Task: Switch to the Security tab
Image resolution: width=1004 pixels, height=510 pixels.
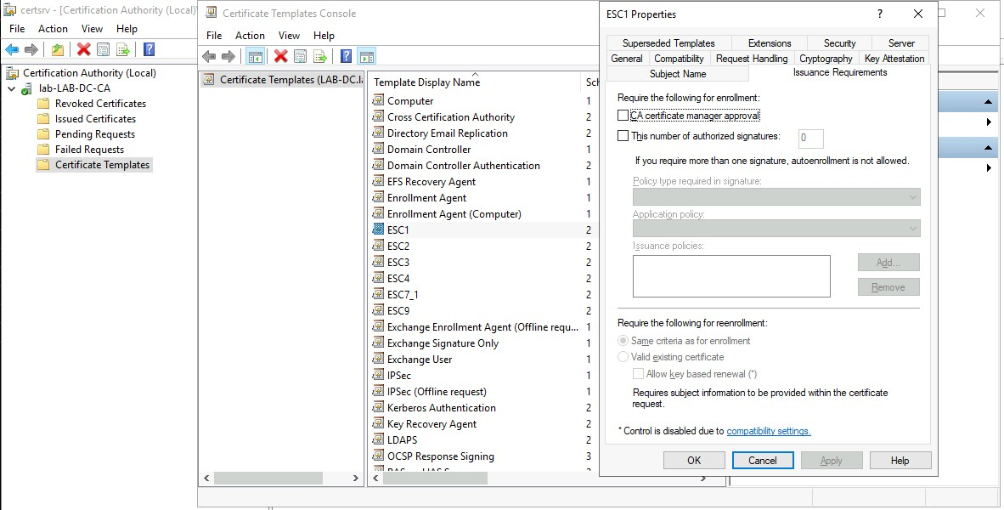Action: tap(839, 43)
